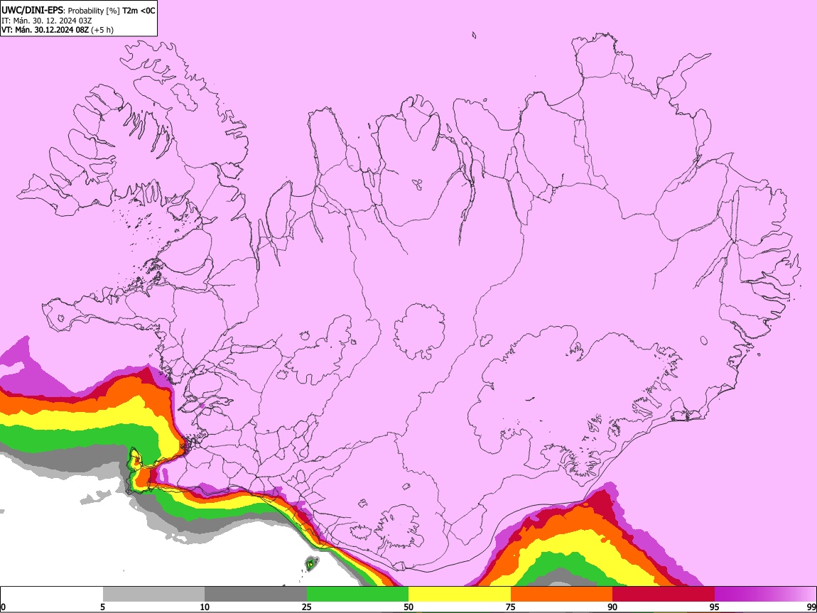Click the legend value '95'
The image size is (817, 613).
tap(715, 607)
